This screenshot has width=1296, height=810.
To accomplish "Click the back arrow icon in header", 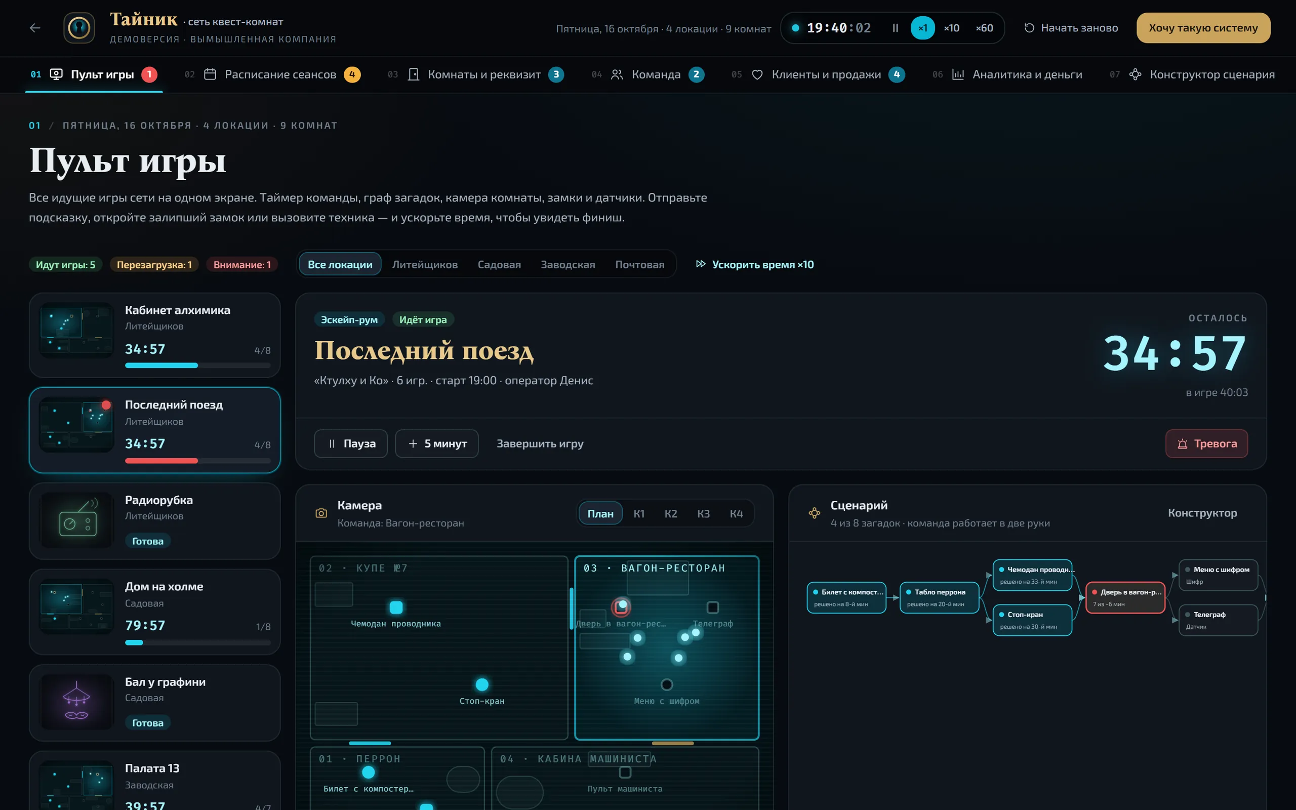I will 35,28.
